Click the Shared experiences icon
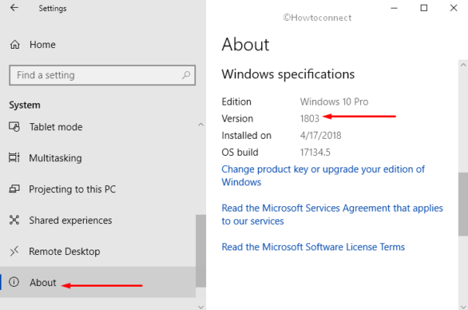This screenshot has height=310, width=468. tap(14, 220)
